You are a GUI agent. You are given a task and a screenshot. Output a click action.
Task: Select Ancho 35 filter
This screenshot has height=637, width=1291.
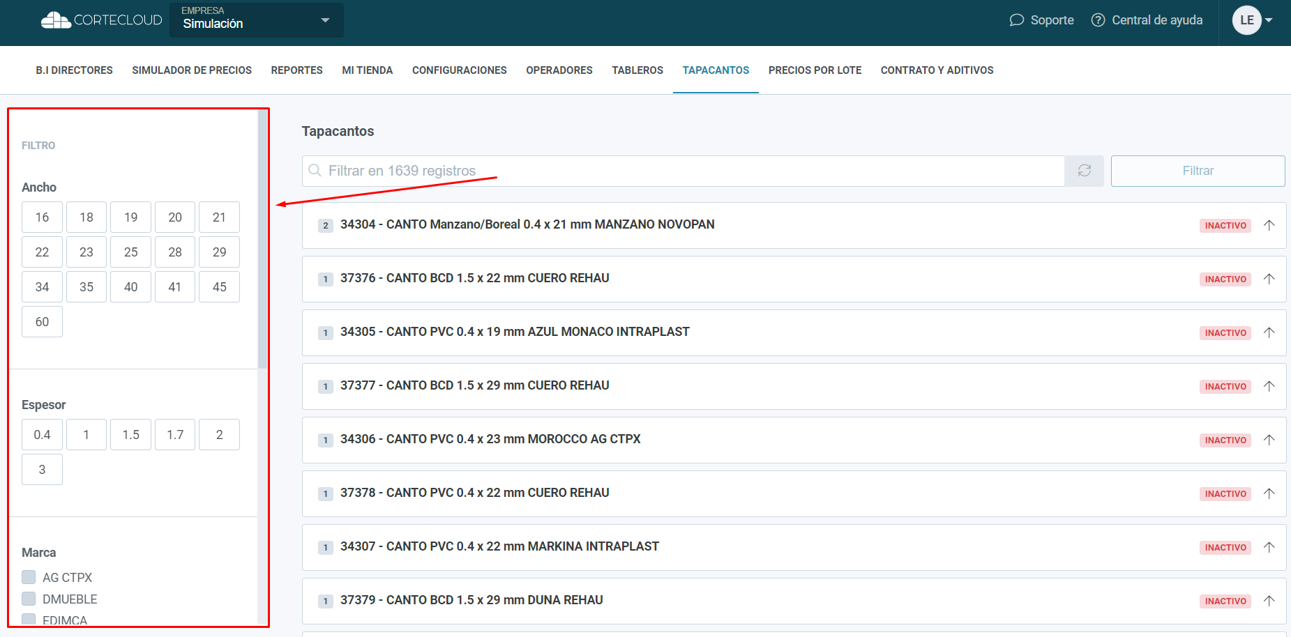tap(86, 287)
